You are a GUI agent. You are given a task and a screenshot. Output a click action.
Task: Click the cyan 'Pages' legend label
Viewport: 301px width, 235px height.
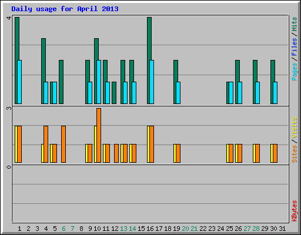[x=295, y=72]
